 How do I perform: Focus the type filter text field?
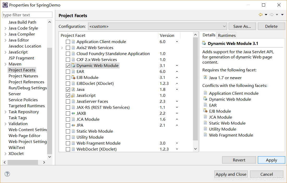[x=27, y=15]
